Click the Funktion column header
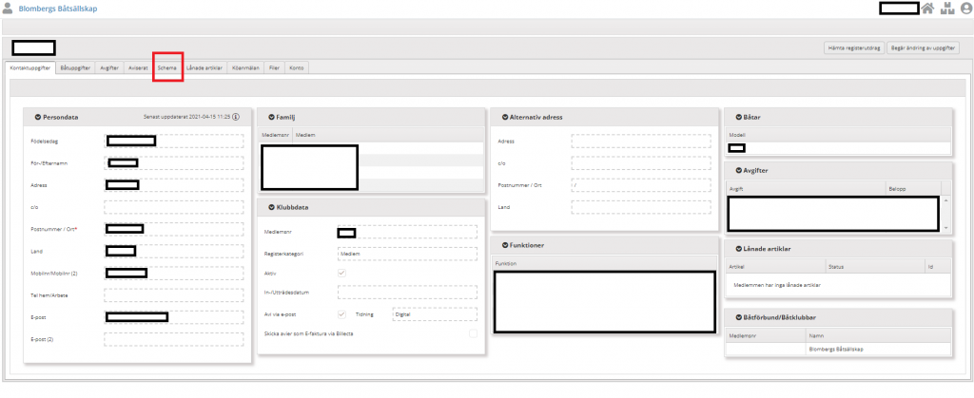The height and width of the screenshot is (398, 974). coord(603,263)
